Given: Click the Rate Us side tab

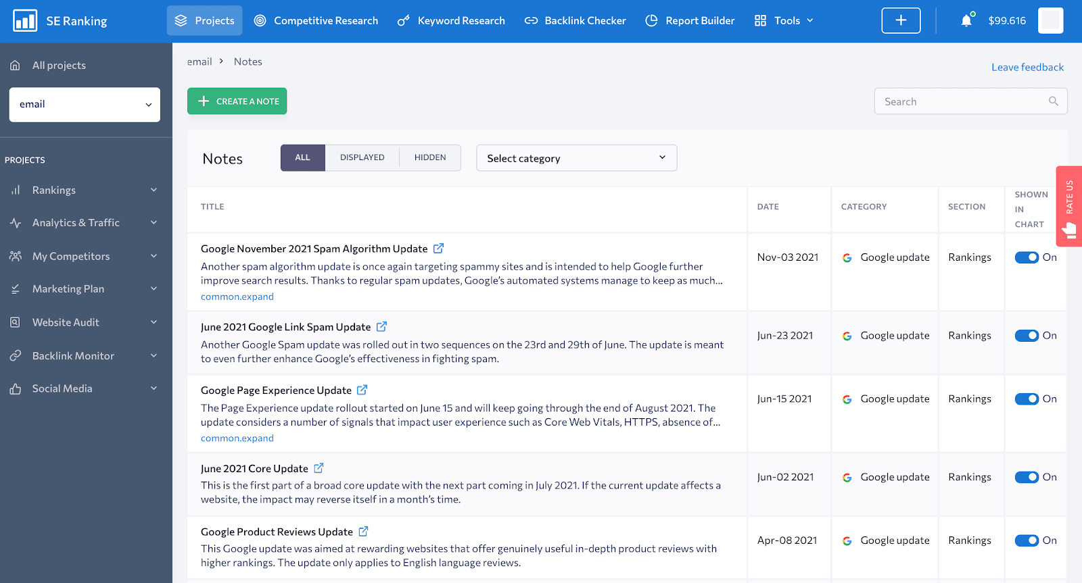Looking at the screenshot, I should (1068, 206).
